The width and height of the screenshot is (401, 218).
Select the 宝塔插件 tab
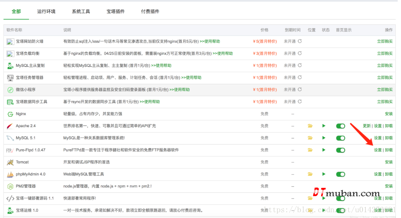[115, 12]
